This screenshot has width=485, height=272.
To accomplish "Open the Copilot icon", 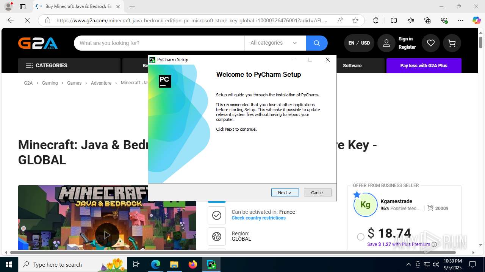I will tap(476, 20).
